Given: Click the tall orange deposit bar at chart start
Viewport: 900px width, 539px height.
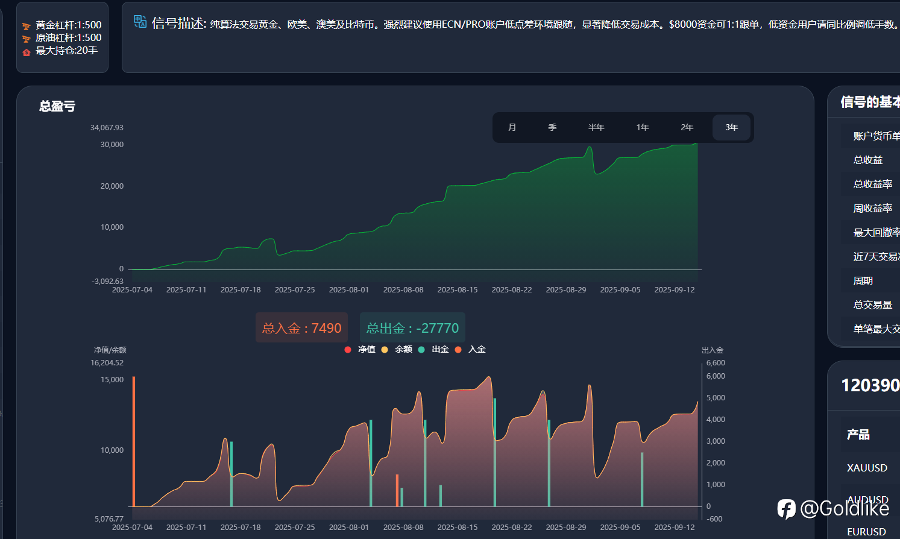Looking at the screenshot, I should click(x=134, y=441).
